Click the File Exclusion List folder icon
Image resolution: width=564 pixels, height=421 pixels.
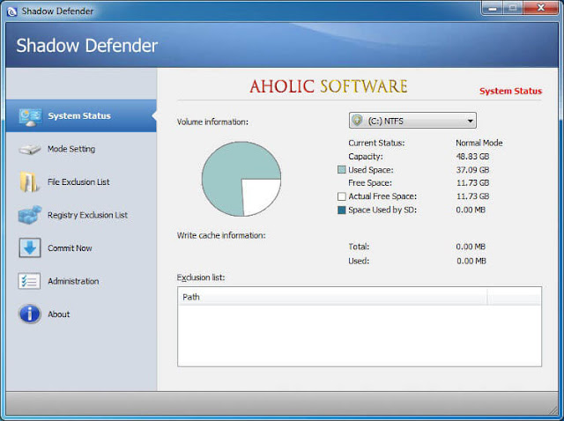click(x=29, y=182)
